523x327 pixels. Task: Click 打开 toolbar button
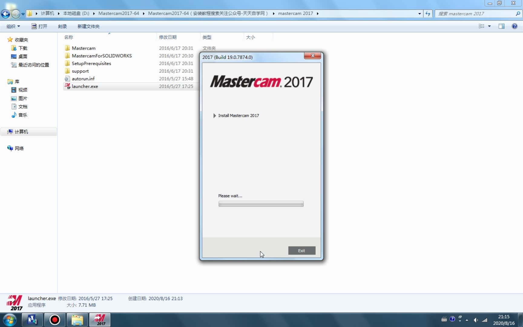click(x=40, y=26)
